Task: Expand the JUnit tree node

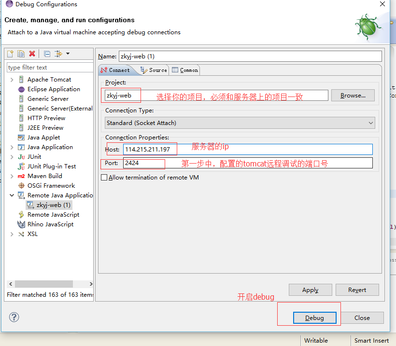Action: 12,157
